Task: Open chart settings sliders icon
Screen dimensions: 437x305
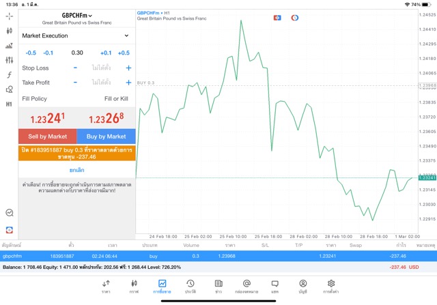Action: [9, 60]
